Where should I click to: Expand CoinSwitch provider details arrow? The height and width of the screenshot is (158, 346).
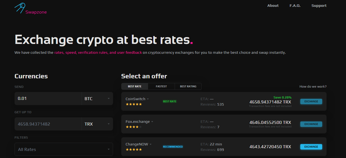(148, 99)
